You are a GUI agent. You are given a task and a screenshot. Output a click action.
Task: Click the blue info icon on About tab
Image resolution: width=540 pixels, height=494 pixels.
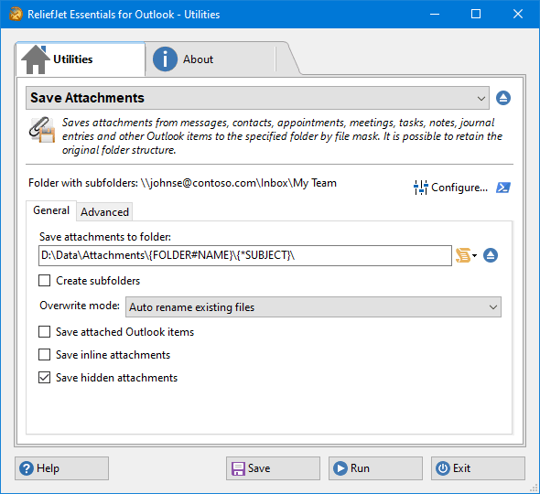[x=165, y=59]
